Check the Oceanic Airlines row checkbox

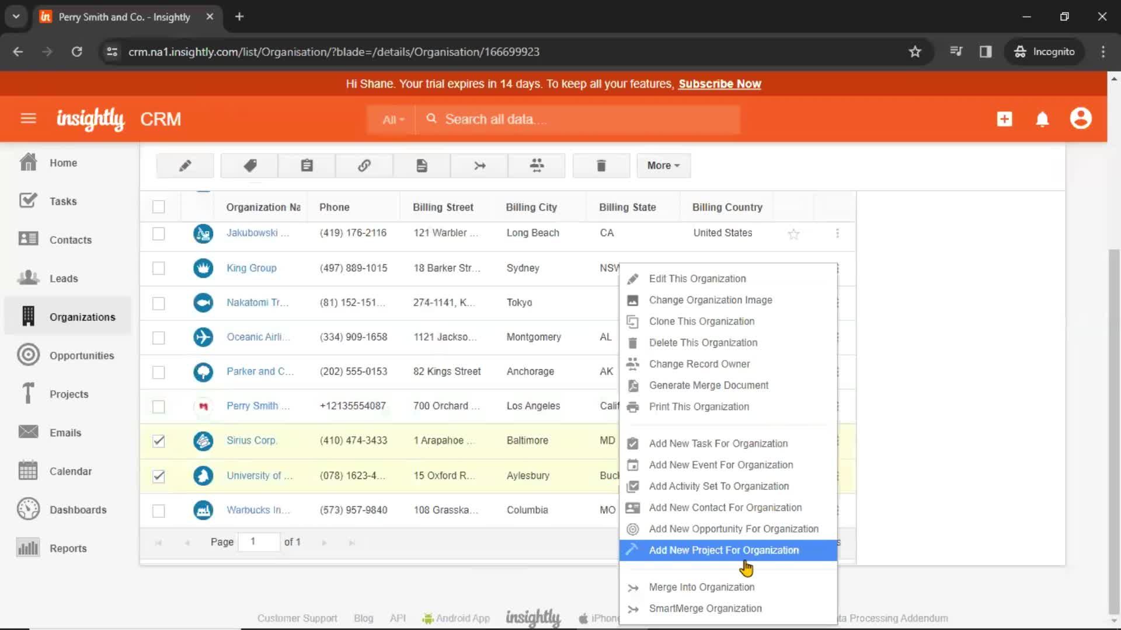point(158,338)
